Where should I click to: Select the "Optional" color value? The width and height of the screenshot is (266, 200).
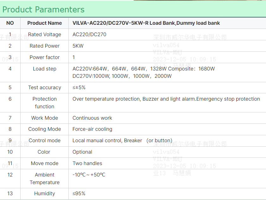pos(82,152)
